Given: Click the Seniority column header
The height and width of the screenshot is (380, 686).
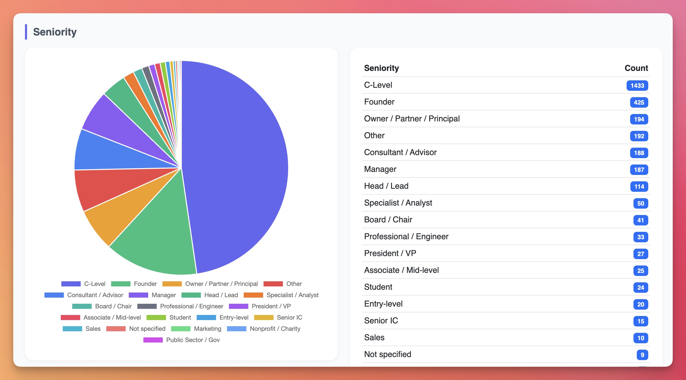Looking at the screenshot, I should point(381,68).
